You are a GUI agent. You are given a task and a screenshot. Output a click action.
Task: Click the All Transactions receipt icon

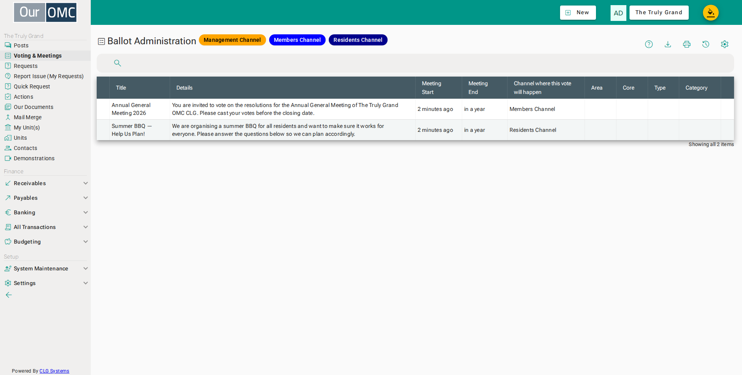pyautogui.click(x=8, y=227)
